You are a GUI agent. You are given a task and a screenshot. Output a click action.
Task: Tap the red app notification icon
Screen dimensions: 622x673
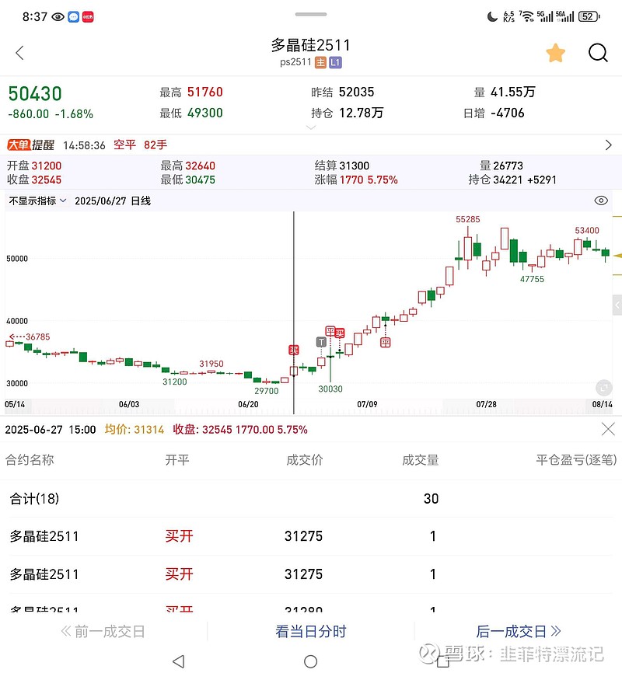(88, 17)
